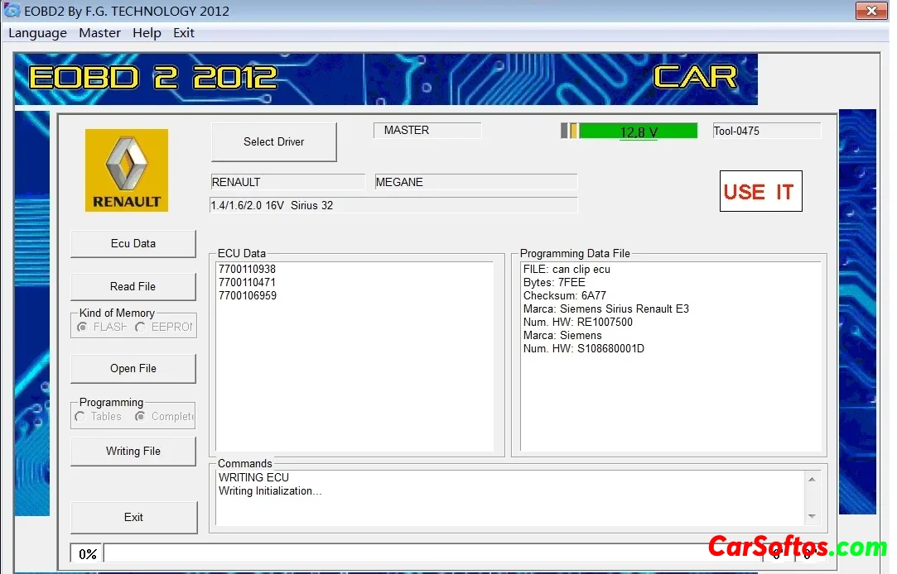Choose the Complete programming option
This screenshot has width=897, height=574.
[x=141, y=417]
